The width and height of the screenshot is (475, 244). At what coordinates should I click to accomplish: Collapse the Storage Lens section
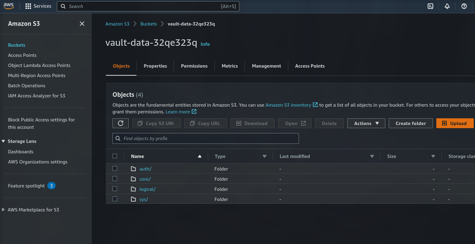[x=3, y=141]
